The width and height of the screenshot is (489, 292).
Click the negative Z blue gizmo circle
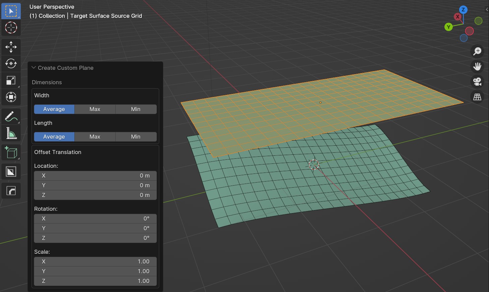464,38
